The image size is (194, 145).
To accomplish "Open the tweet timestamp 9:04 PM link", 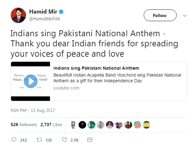I will (33, 110).
